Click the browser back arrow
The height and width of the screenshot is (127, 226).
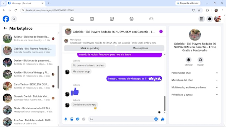(x=4, y=10)
